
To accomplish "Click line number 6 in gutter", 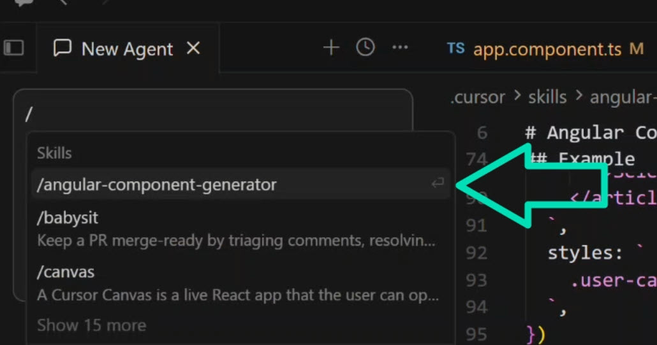I will 482,133.
